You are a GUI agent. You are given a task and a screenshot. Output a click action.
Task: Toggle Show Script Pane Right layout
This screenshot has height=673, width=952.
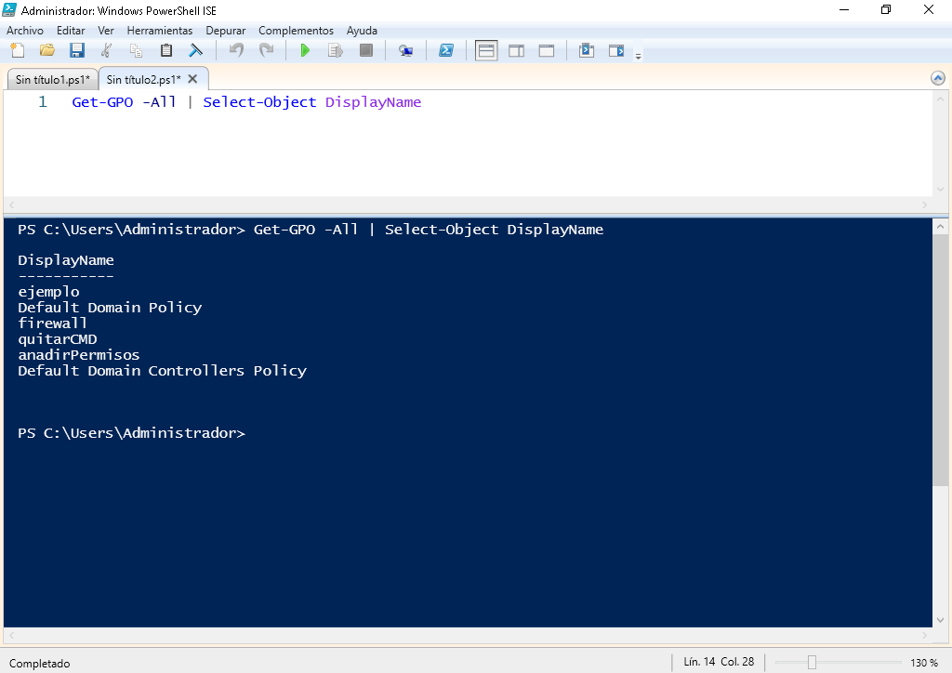(517, 50)
